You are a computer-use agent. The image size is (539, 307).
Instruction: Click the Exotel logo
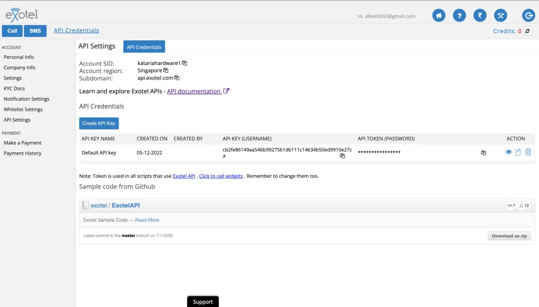pos(21,15)
